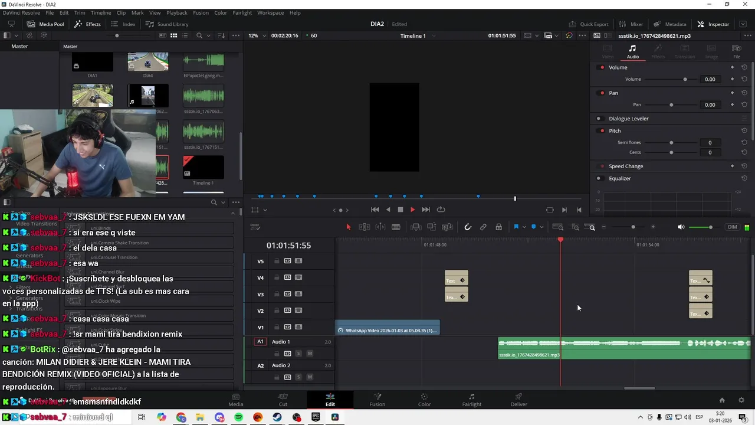Open the Fairlight page tab
Screen dimensions: 755x425
[471, 400]
